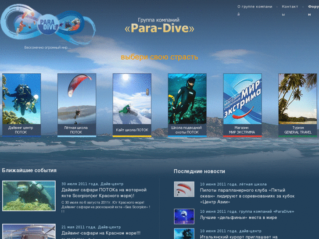Open the paraglider news thumbnail
This screenshot has height=239, width=319.
tap(184, 189)
